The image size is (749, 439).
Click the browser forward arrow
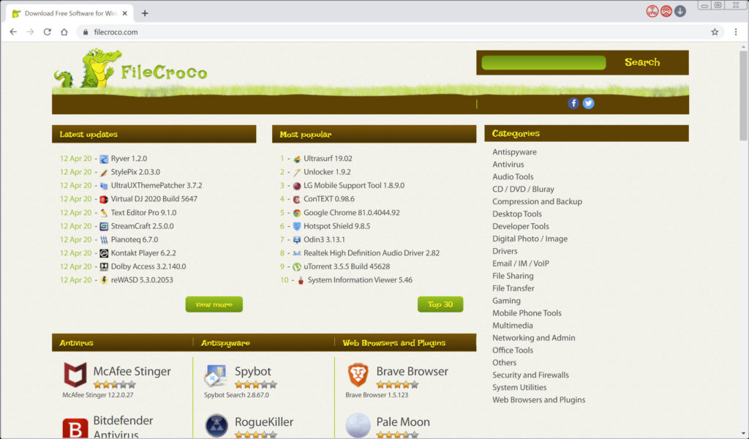pos(30,32)
